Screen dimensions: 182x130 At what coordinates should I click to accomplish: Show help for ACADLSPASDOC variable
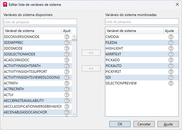tap(67, 60)
